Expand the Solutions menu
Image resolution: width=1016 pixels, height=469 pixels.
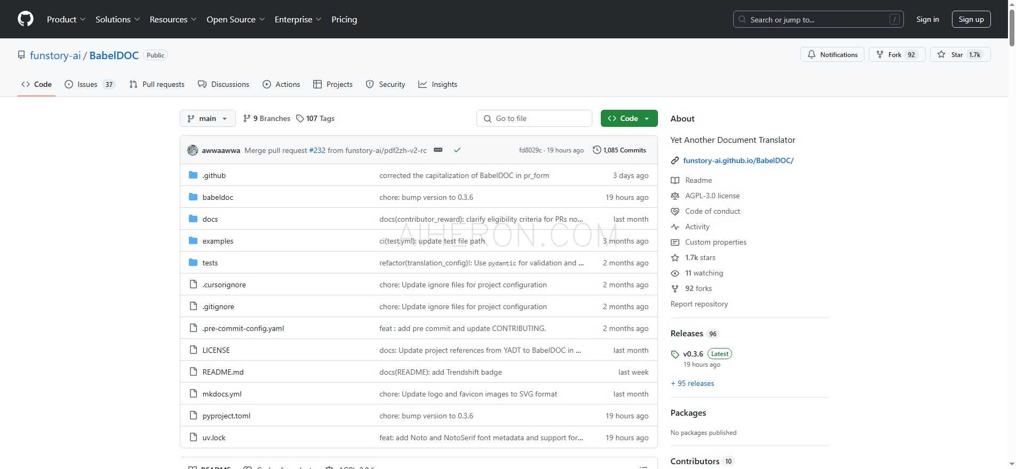[x=118, y=19]
